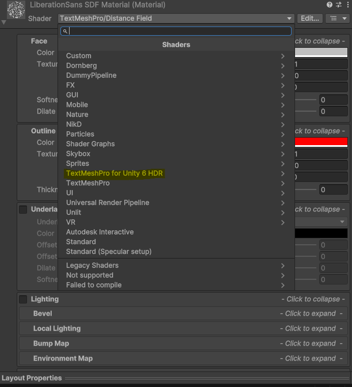Open the Particles shader submenu
Image resolution: width=352 pixels, height=387 pixels.
176,134
